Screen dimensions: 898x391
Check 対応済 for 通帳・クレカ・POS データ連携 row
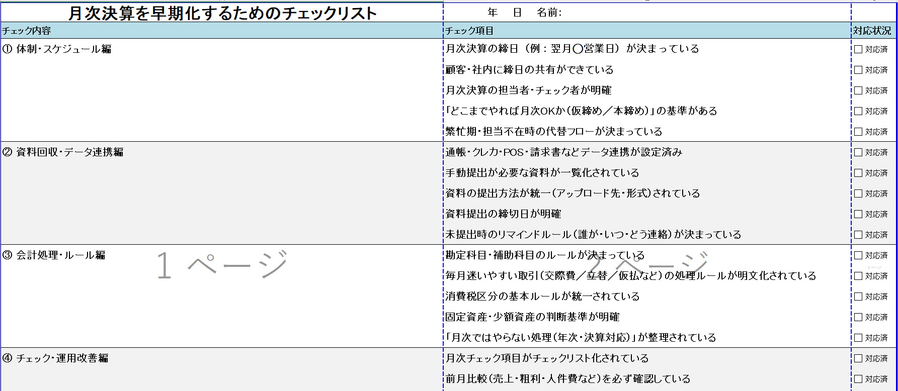coord(858,152)
